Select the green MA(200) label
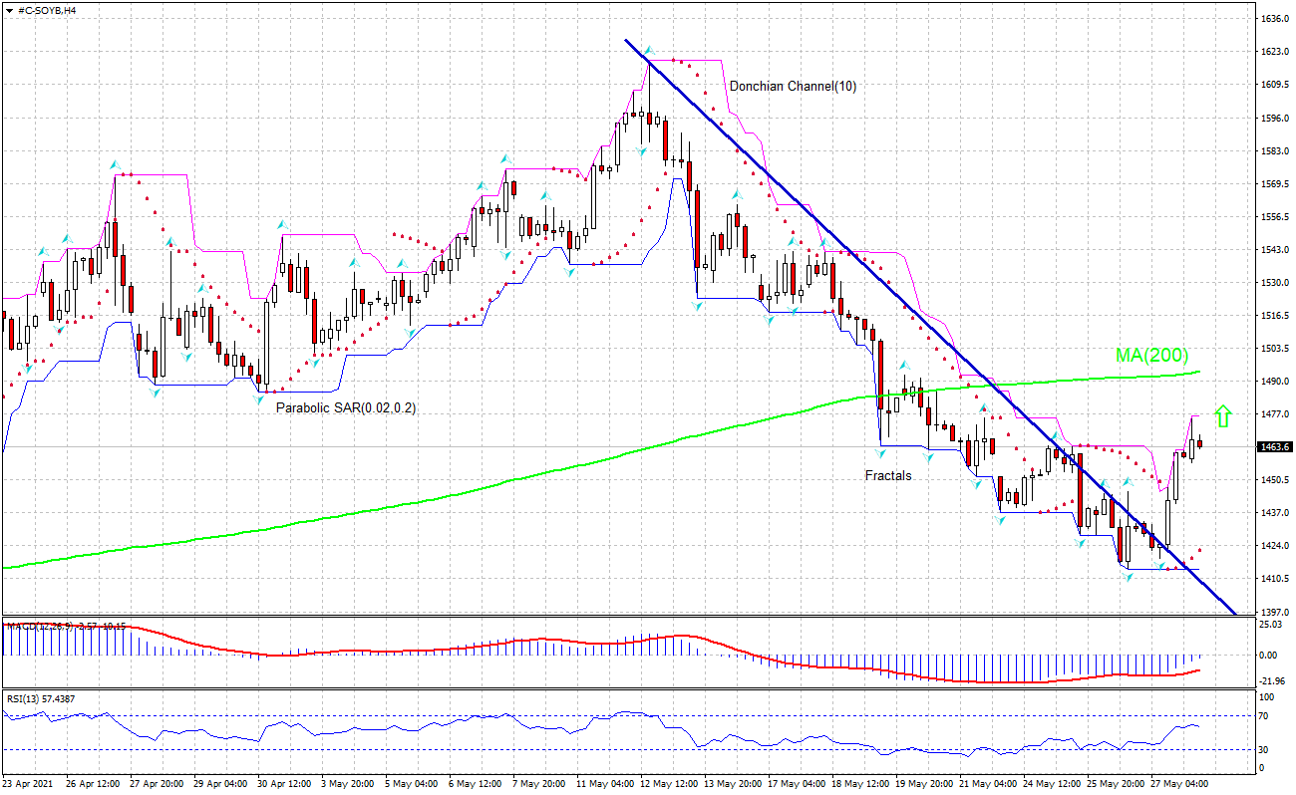 pyautogui.click(x=1151, y=355)
